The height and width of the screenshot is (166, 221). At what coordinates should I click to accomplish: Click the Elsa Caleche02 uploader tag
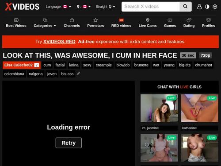pos(22,65)
